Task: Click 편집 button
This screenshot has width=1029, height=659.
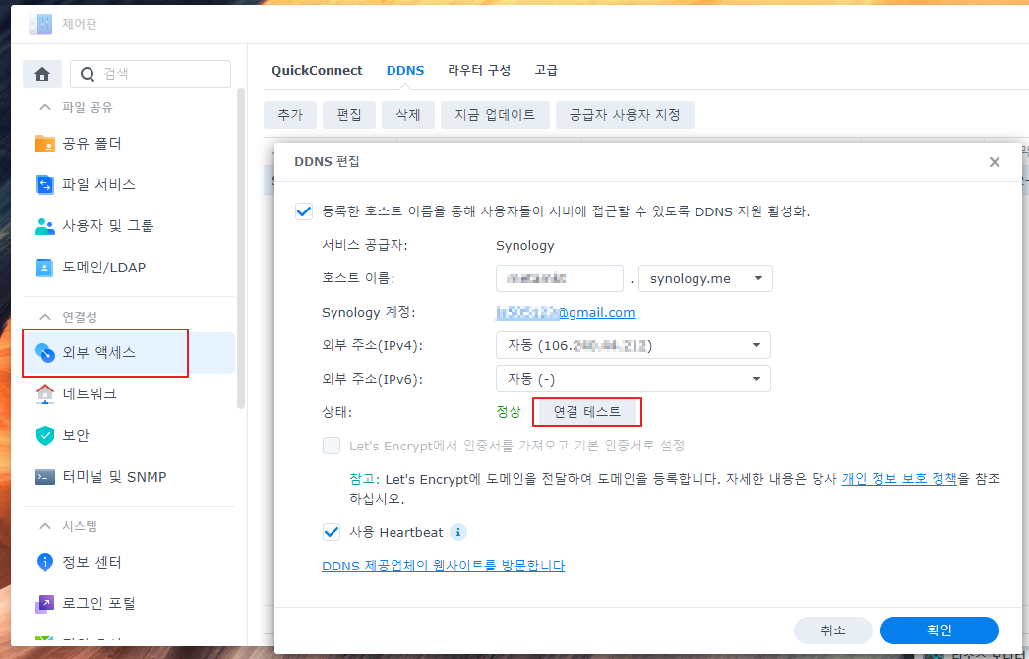Action: pos(349,115)
